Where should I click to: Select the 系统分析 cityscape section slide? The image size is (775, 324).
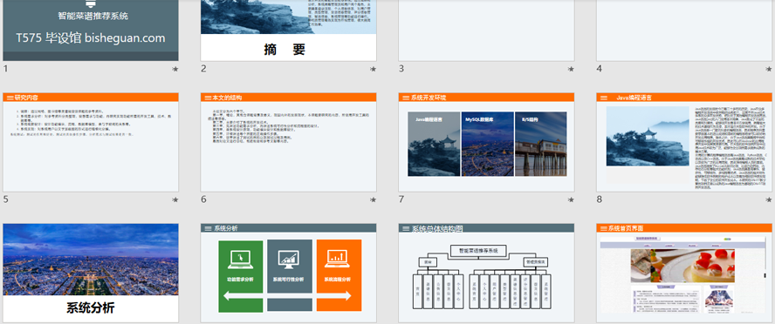91,273
